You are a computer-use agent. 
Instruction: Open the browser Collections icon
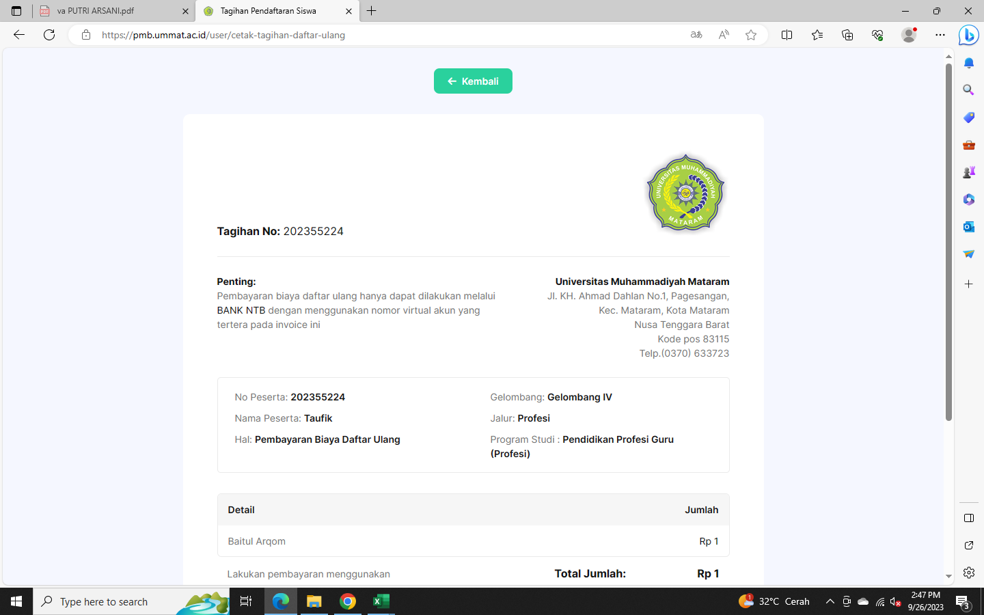click(847, 35)
